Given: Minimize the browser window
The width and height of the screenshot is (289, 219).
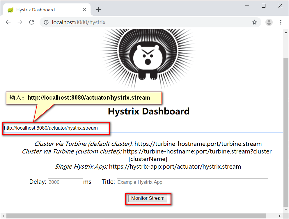Looking at the screenshot, I should (x=247, y=6).
